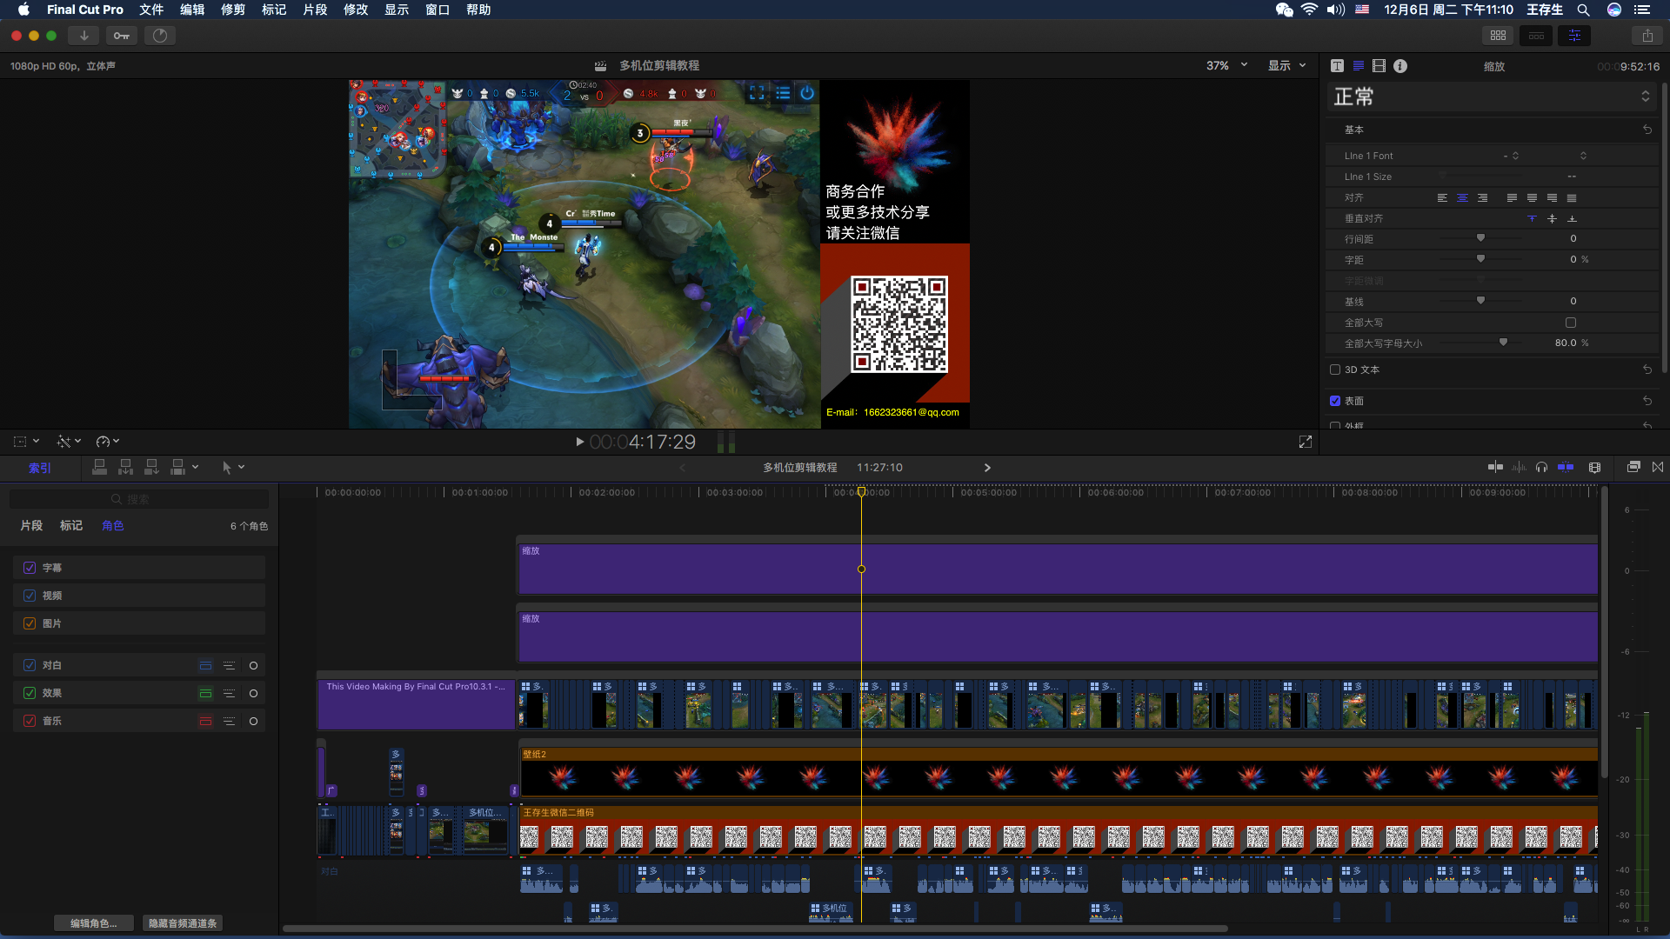
Task: Toggle skimming in the timeline
Action: [1495, 467]
